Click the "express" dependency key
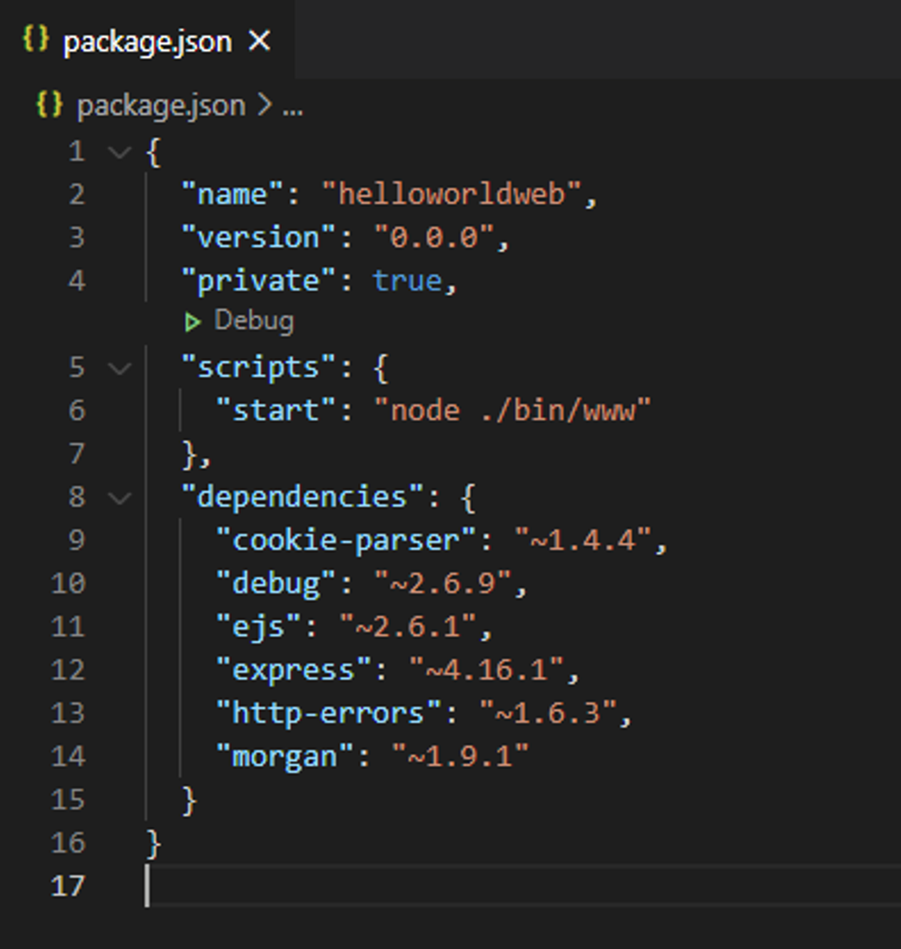901x949 pixels. pos(293,670)
